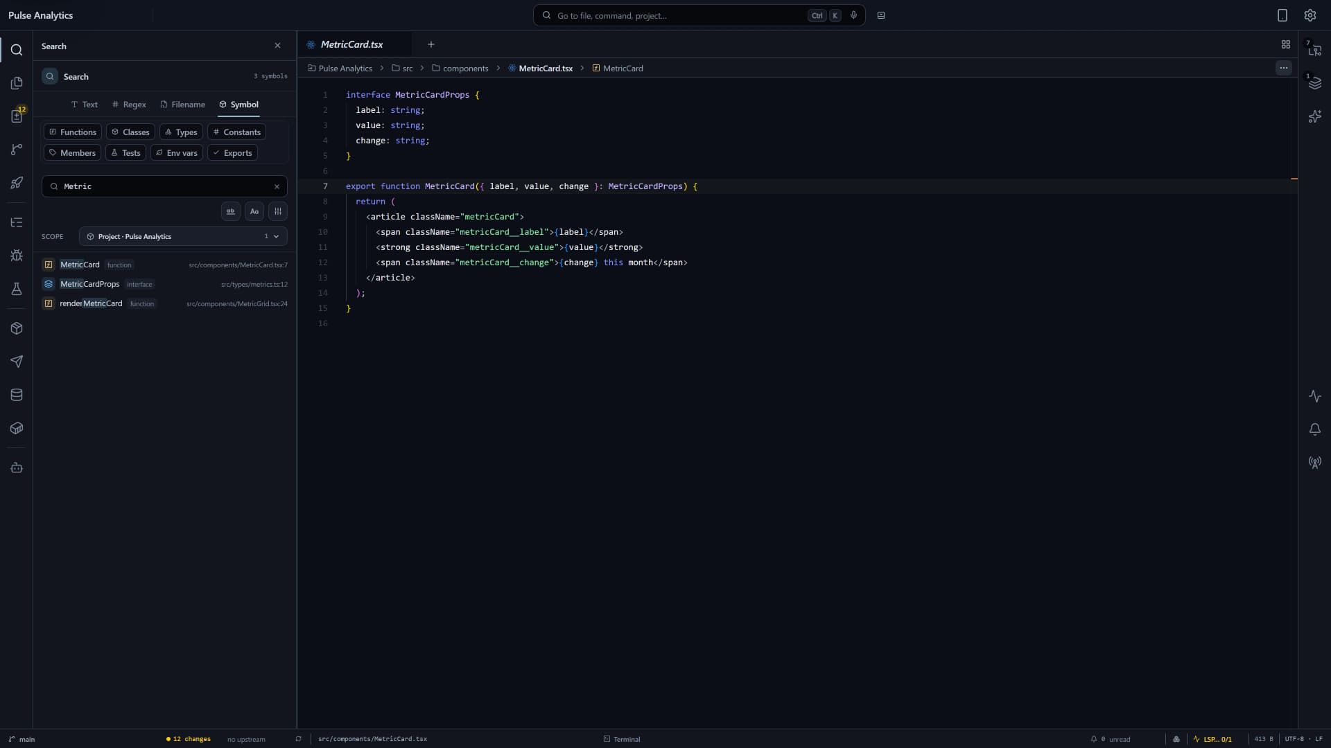Click the device preview icon in the title bar

coord(1282,15)
